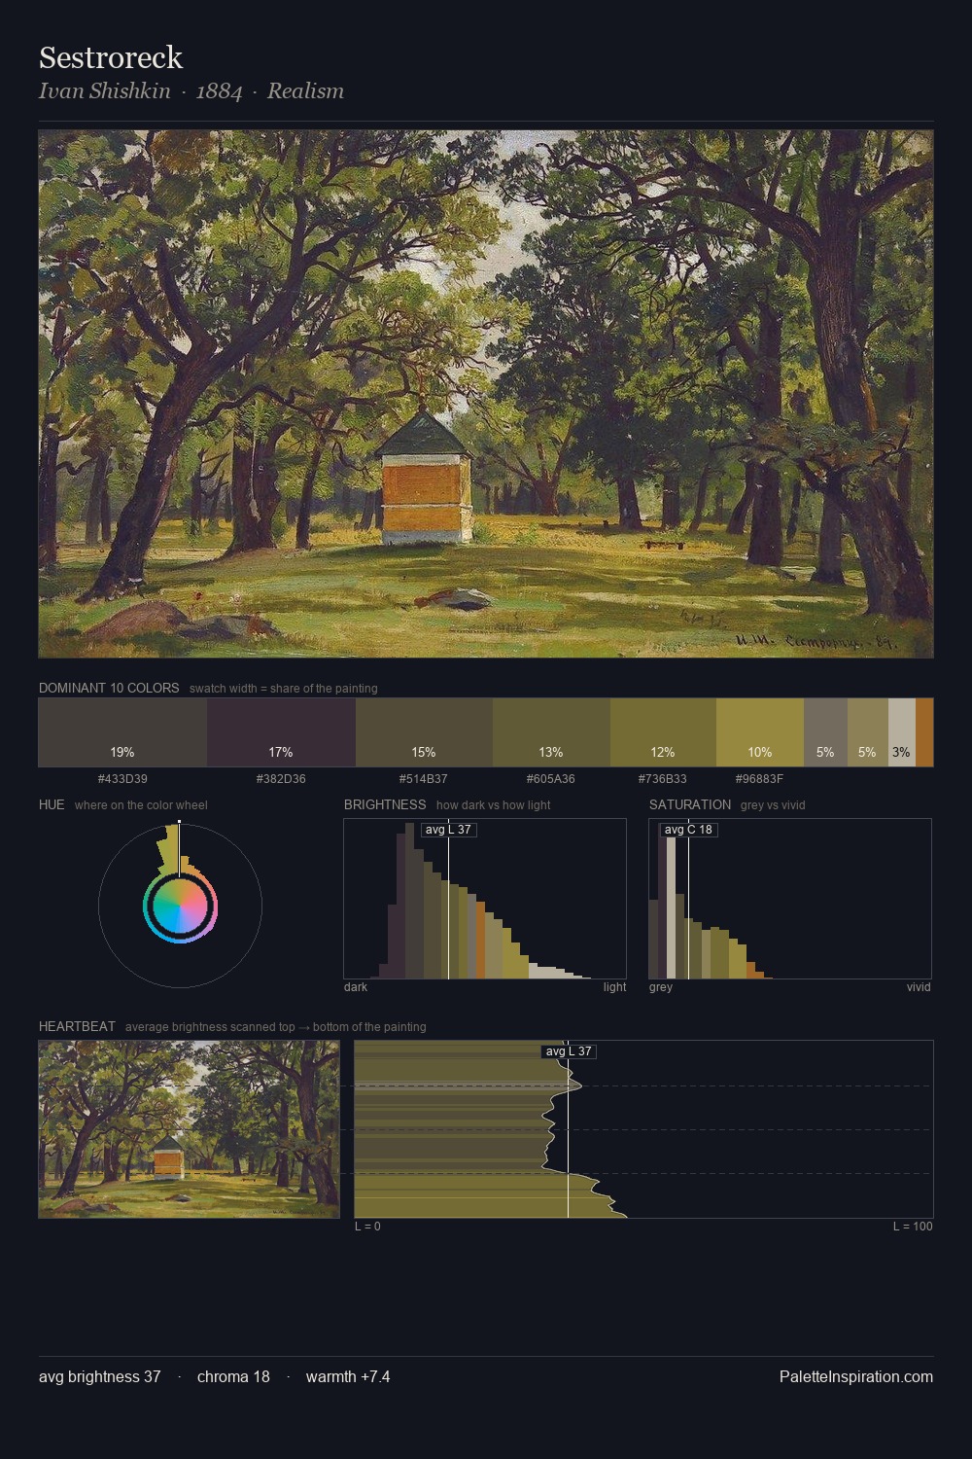Click the HEARTBEAT section heading
This screenshot has height=1459, width=972.
coord(77,1026)
